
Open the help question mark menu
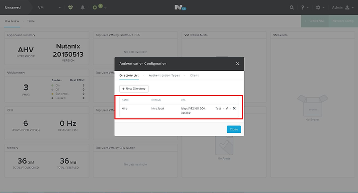click(305, 7)
